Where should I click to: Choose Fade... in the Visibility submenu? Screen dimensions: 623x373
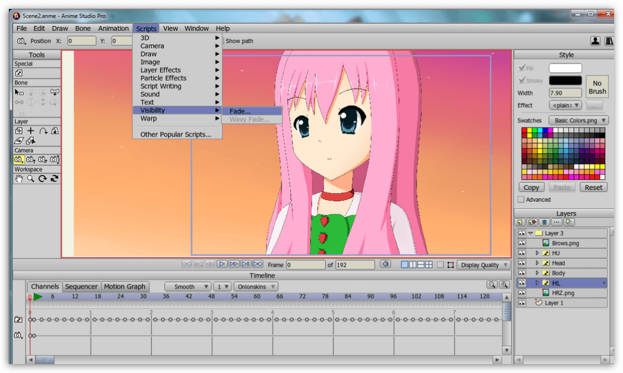pos(252,111)
